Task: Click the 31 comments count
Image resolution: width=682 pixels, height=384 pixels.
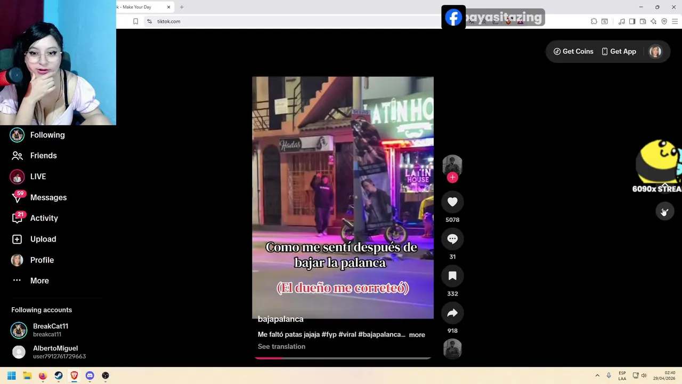Action: [x=452, y=257]
